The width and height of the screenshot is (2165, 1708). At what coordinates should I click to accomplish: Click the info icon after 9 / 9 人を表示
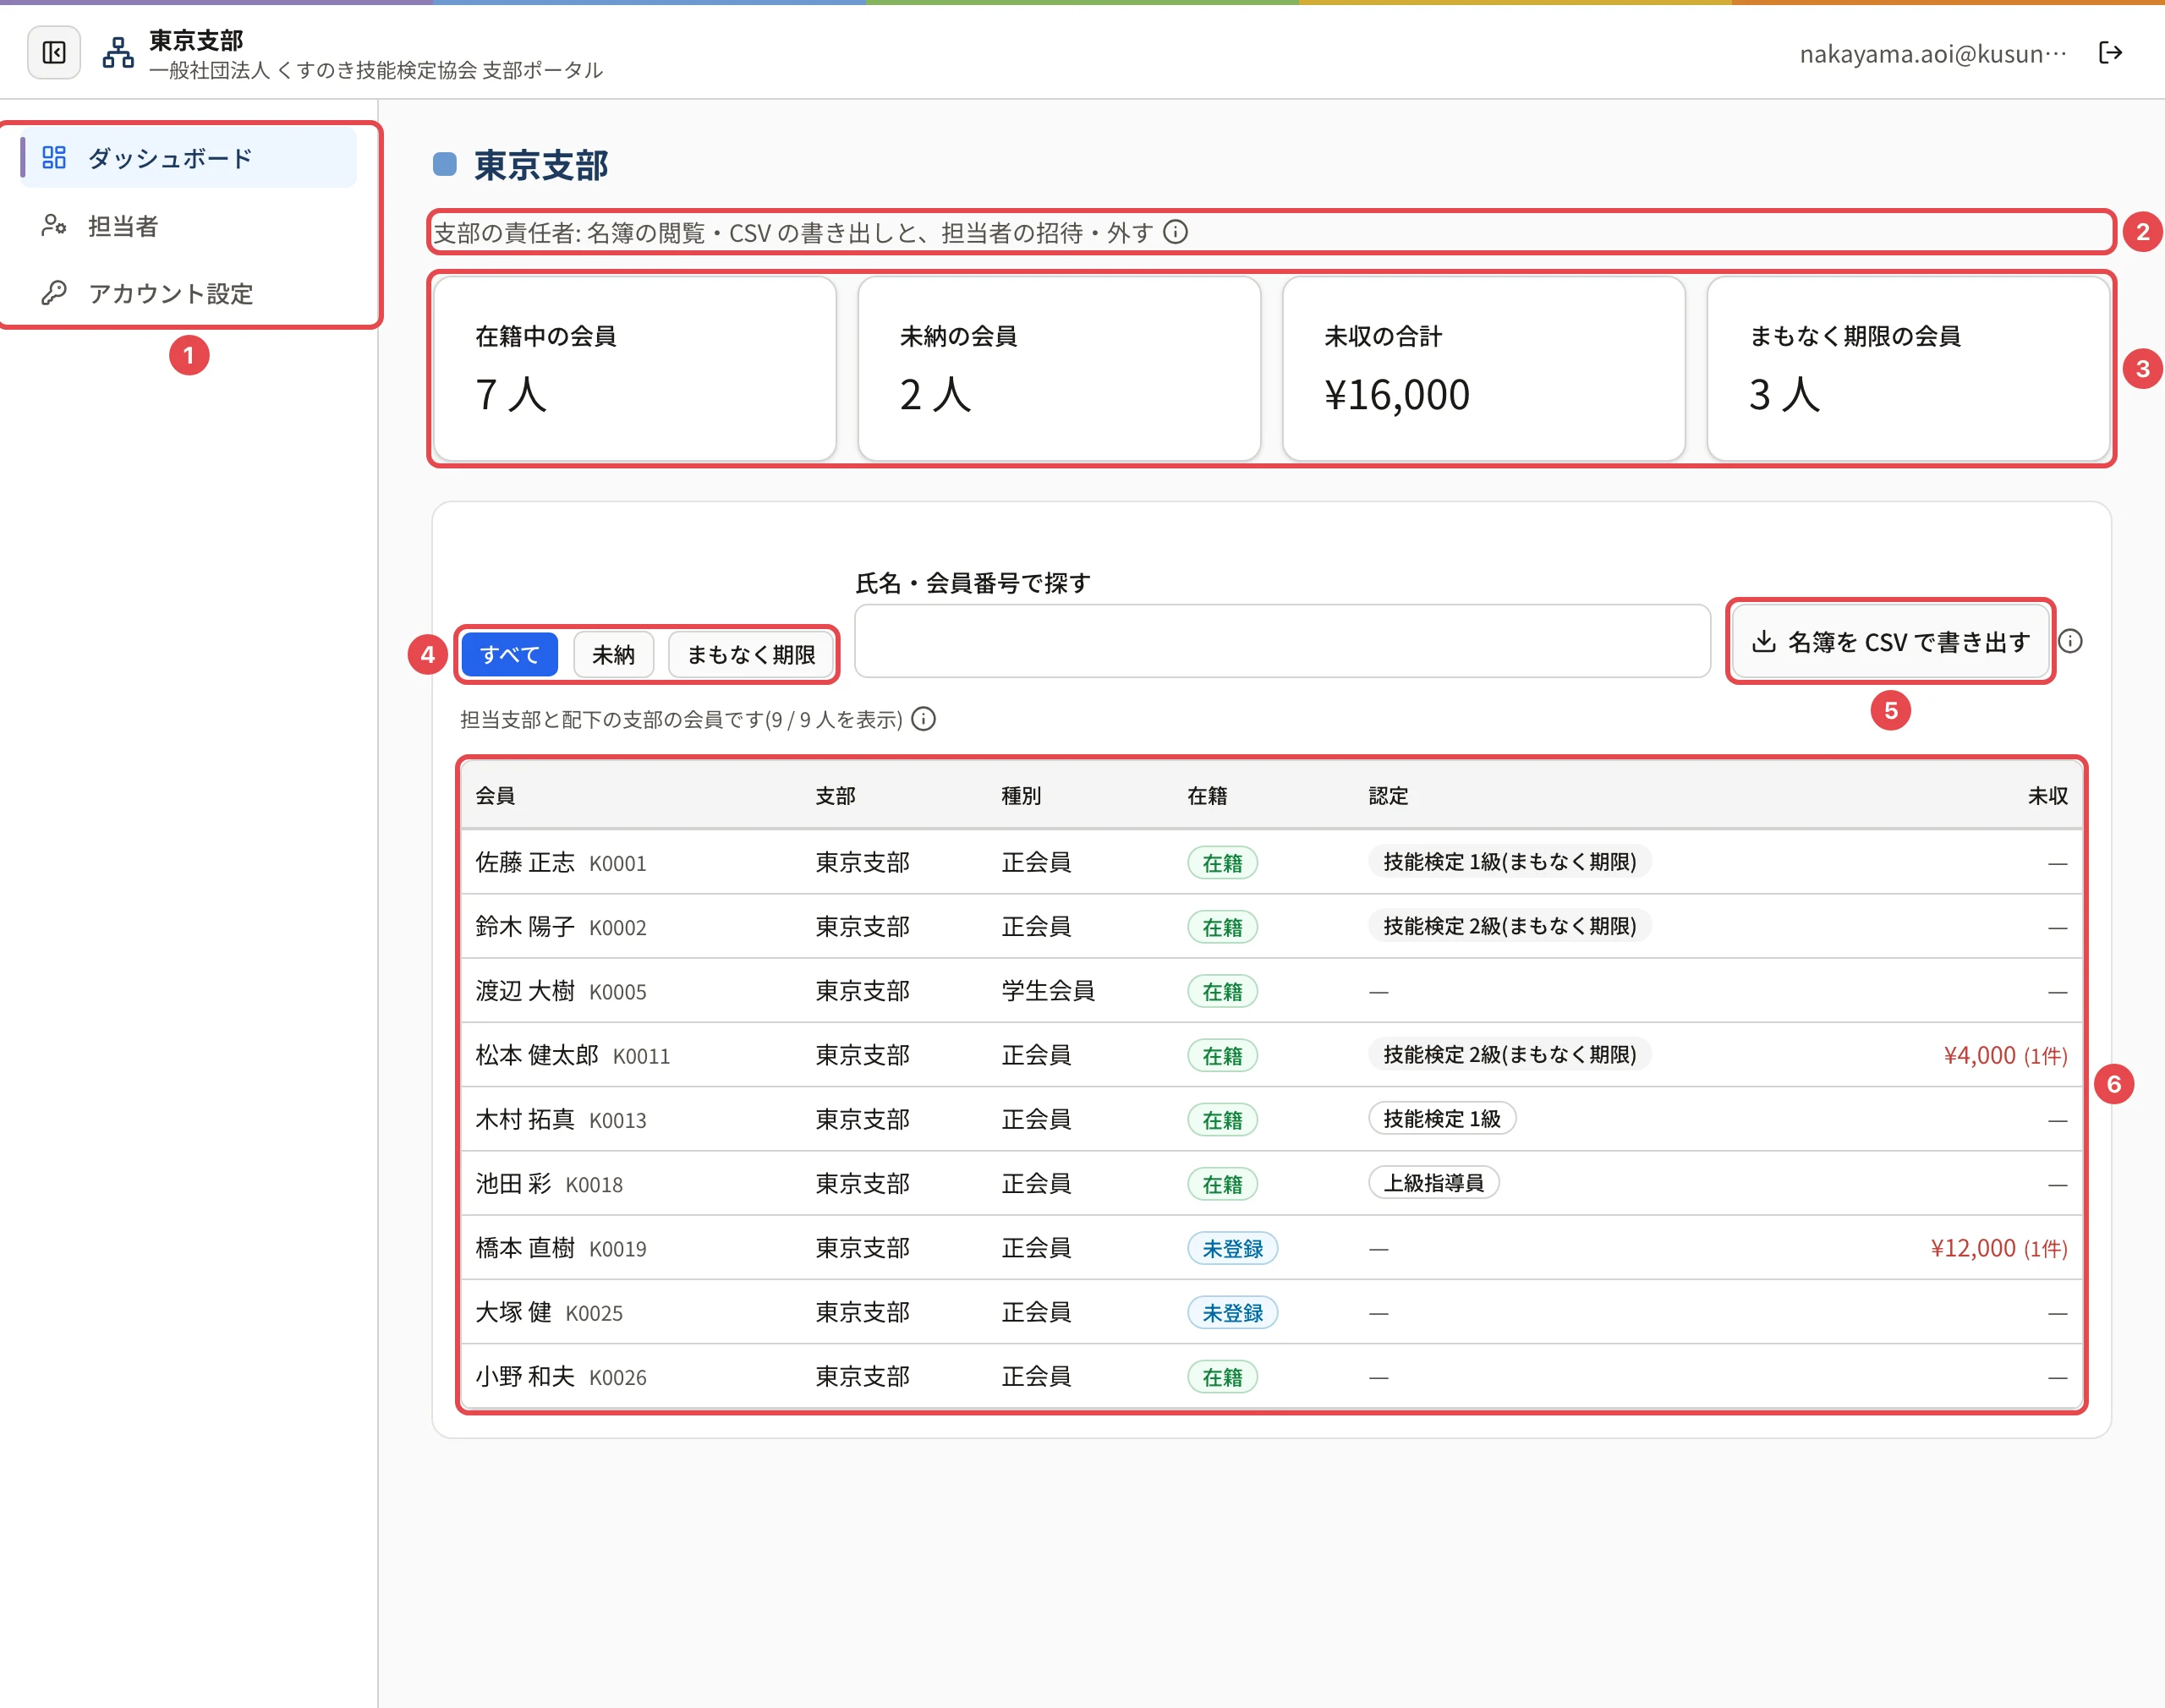click(x=924, y=719)
